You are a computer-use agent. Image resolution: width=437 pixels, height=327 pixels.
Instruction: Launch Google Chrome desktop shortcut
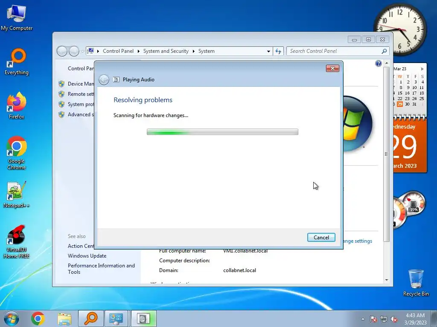point(17,153)
